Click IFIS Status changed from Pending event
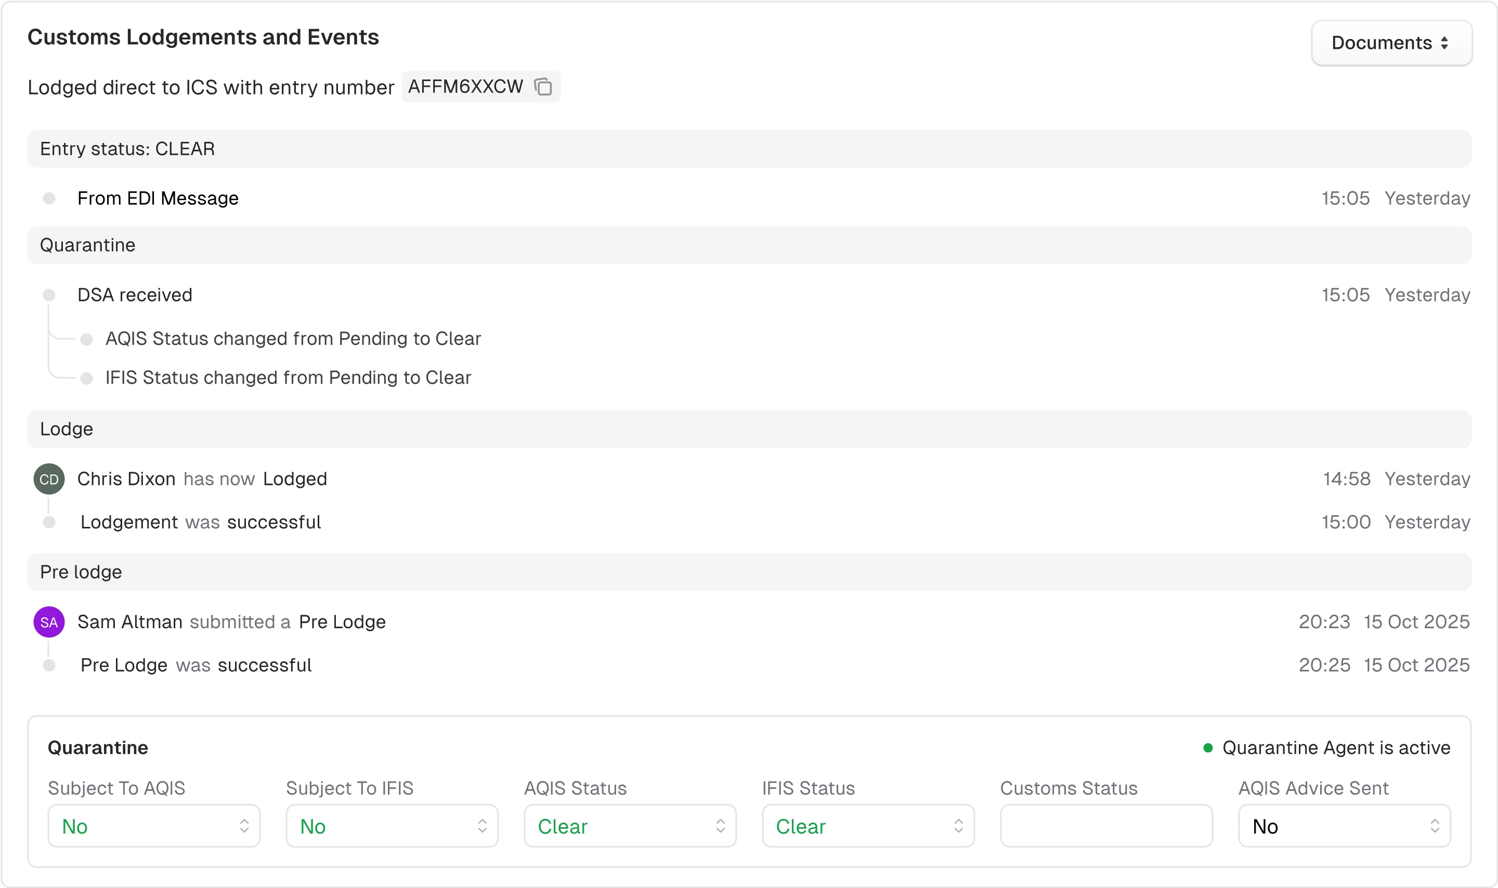The image size is (1498, 888). click(x=288, y=378)
